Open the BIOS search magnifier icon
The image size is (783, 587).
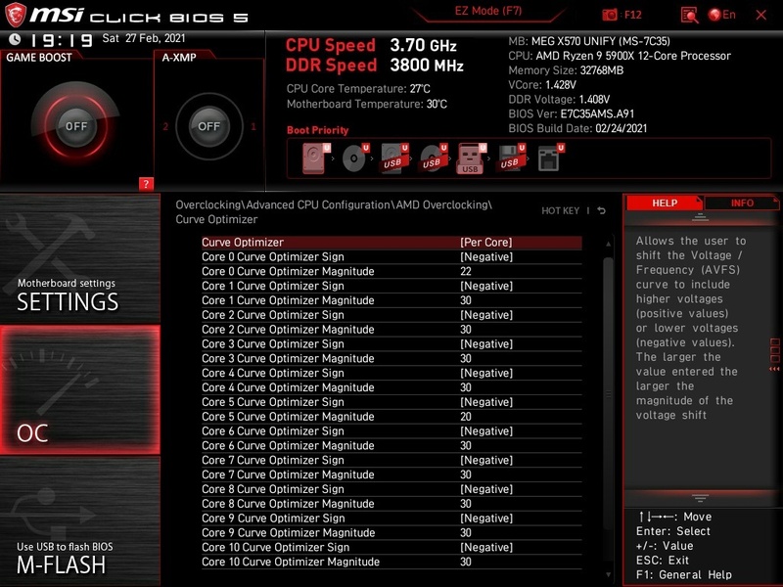pos(689,15)
